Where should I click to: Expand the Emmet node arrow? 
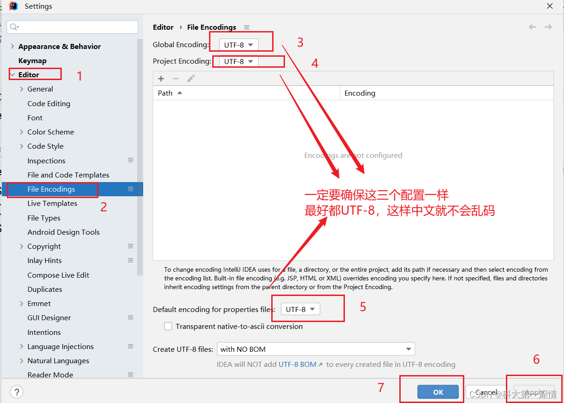click(21, 303)
